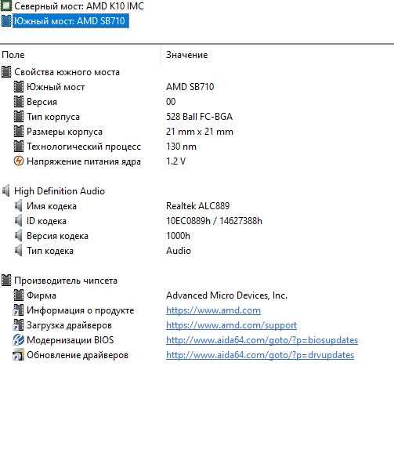Select the Тип кодека field label
Image resolution: width=394 pixels, height=453 pixels.
pos(50,251)
